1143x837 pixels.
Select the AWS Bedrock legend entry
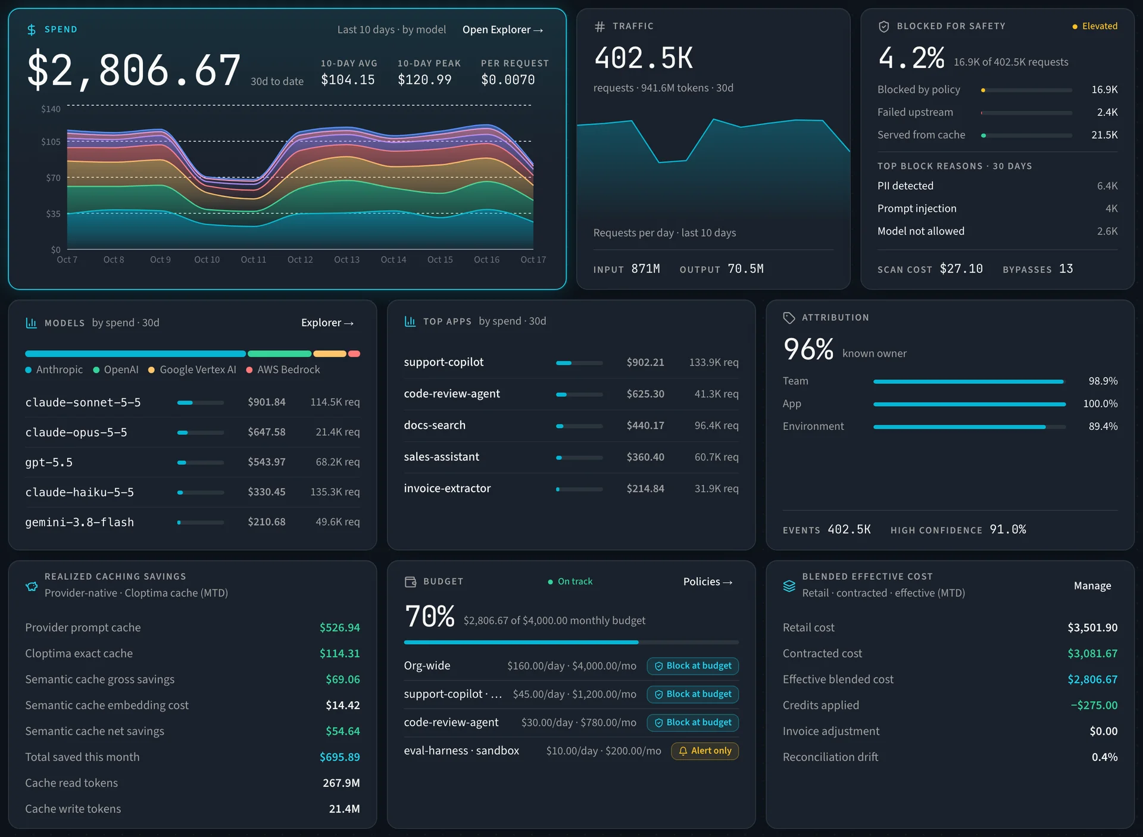(x=283, y=370)
